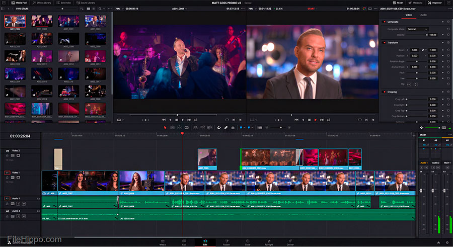
Task: Toggle Loop in the timeline viewer
Action: tap(329, 120)
